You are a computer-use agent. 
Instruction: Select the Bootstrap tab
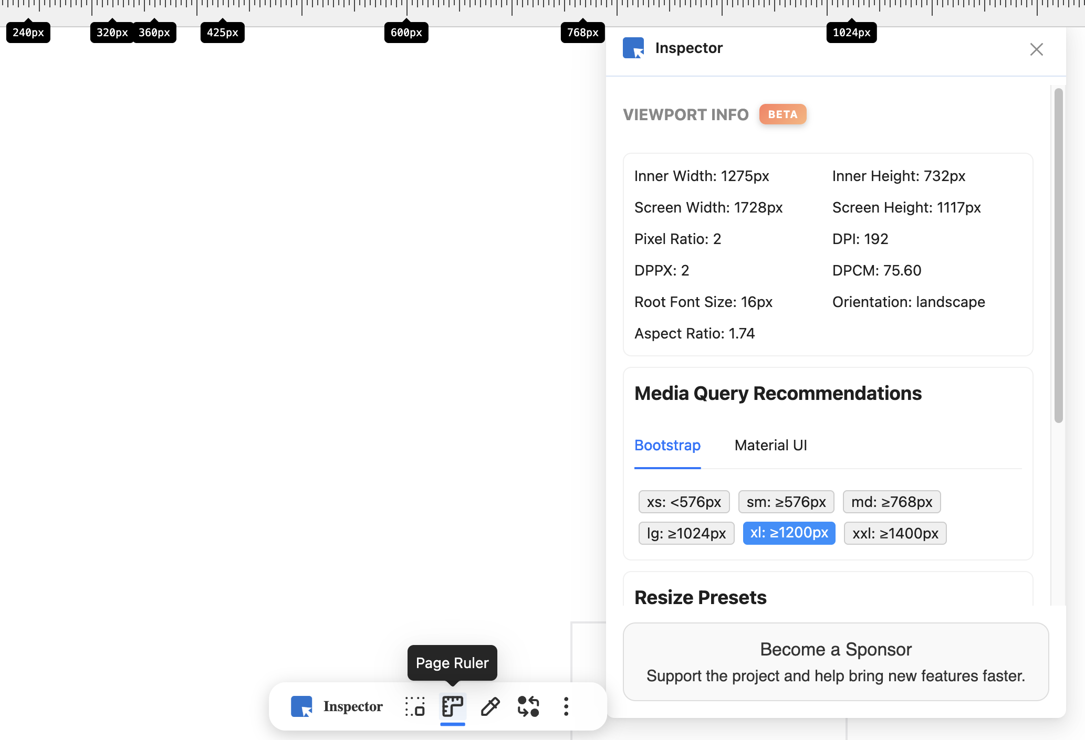667,445
